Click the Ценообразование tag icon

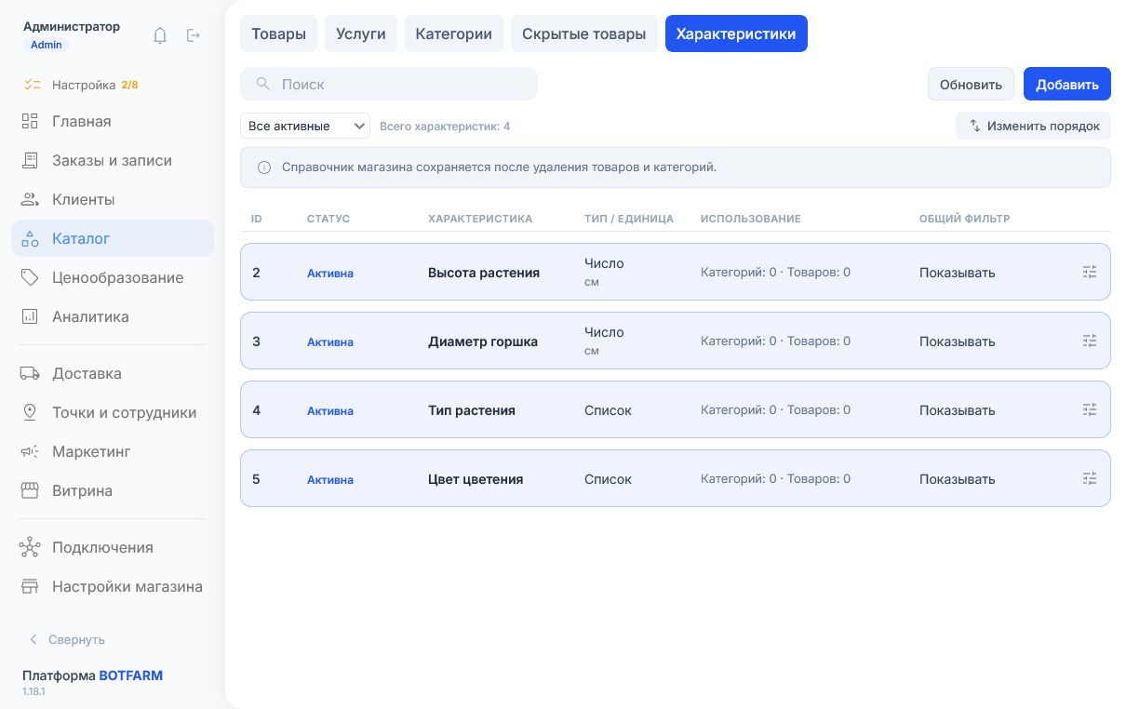30,277
